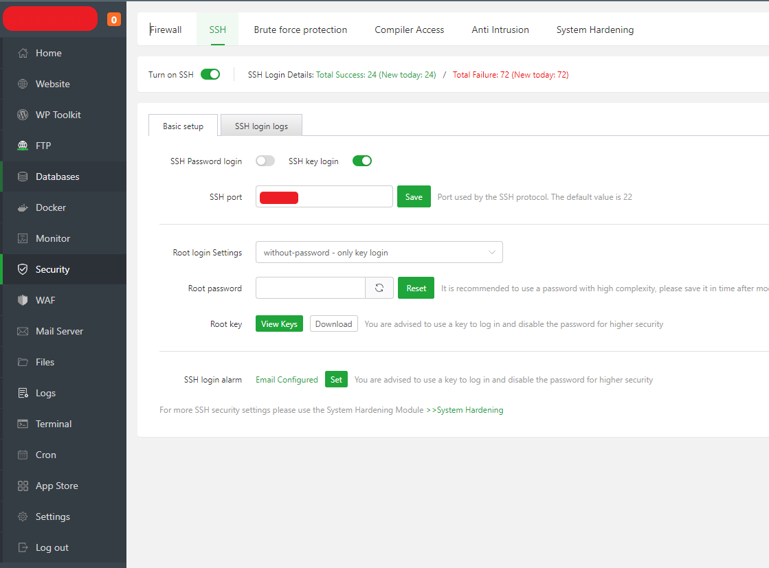Click the Databases stack icon

pos(23,177)
